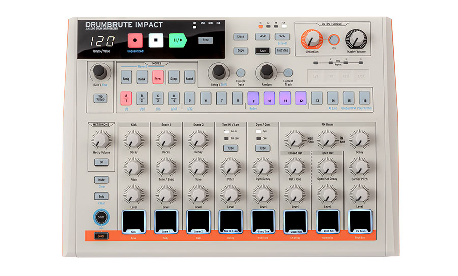458x276 pixels.
Task: Touch the 1/4 Step Repeat strip pad
Action: pyautogui.click(x=316, y=76)
